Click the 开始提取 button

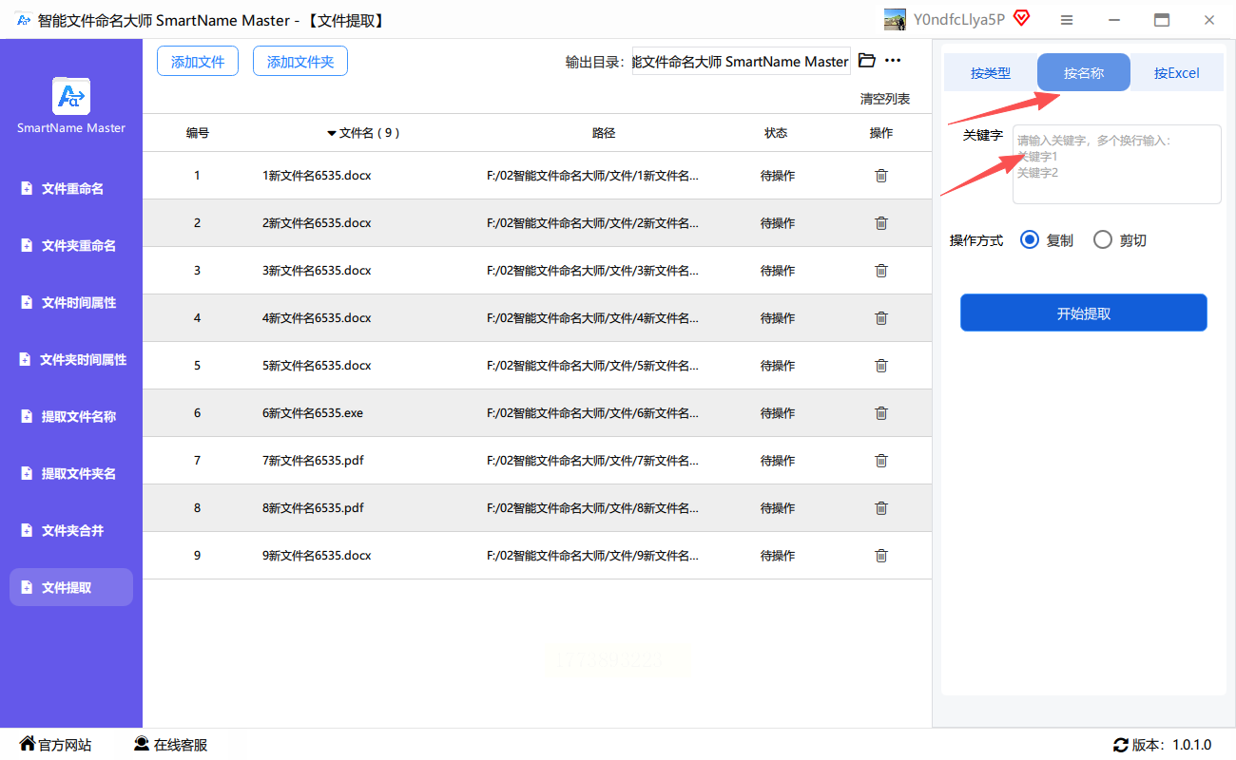1084,313
